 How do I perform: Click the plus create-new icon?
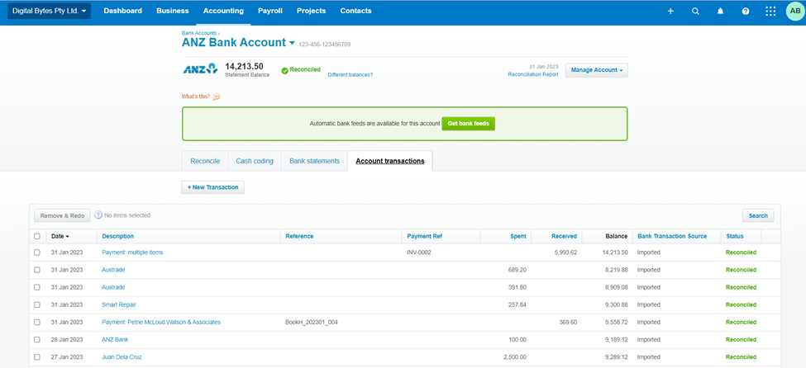pyautogui.click(x=670, y=11)
